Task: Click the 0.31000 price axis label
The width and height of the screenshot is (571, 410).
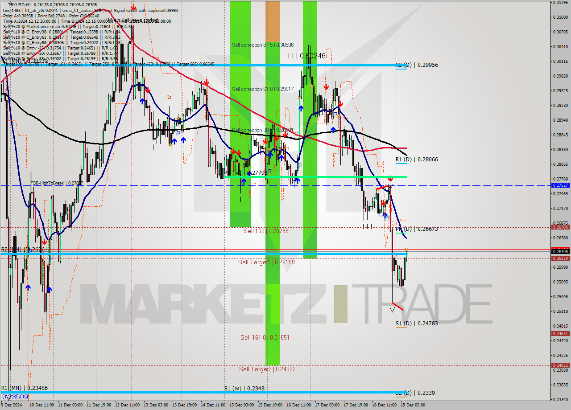Action: (560, 17)
